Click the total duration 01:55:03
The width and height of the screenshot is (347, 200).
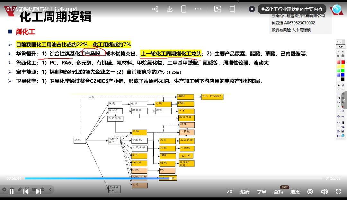(x=333, y=178)
